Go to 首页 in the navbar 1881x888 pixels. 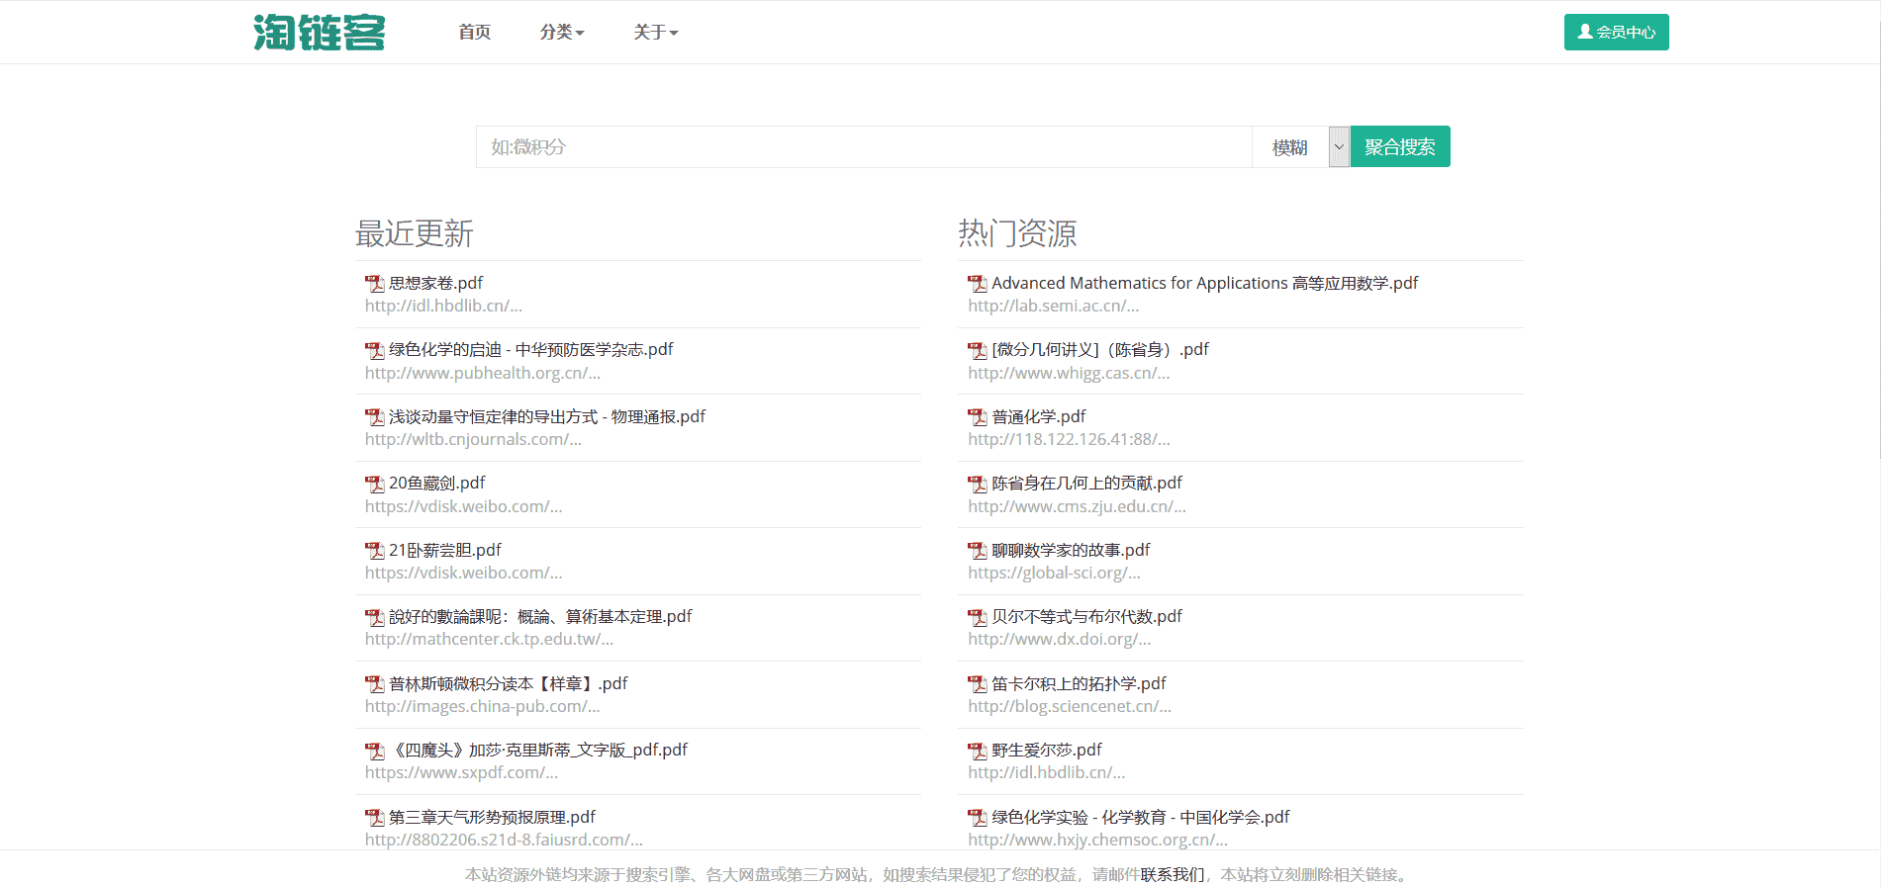[x=474, y=33]
